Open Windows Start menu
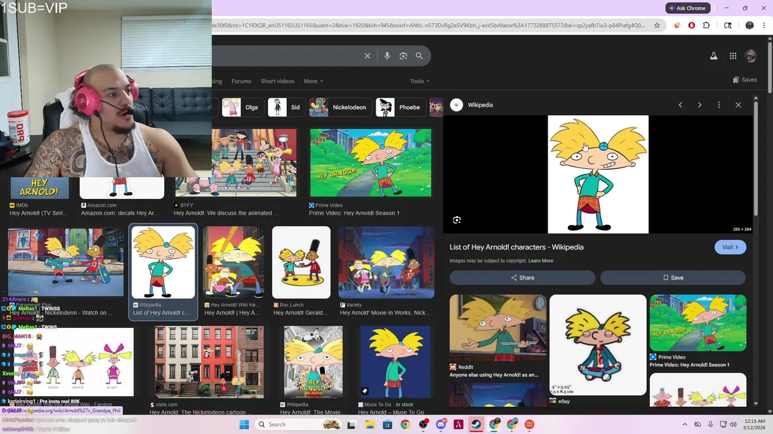The width and height of the screenshot is (773, 434). tap(244, 424)
